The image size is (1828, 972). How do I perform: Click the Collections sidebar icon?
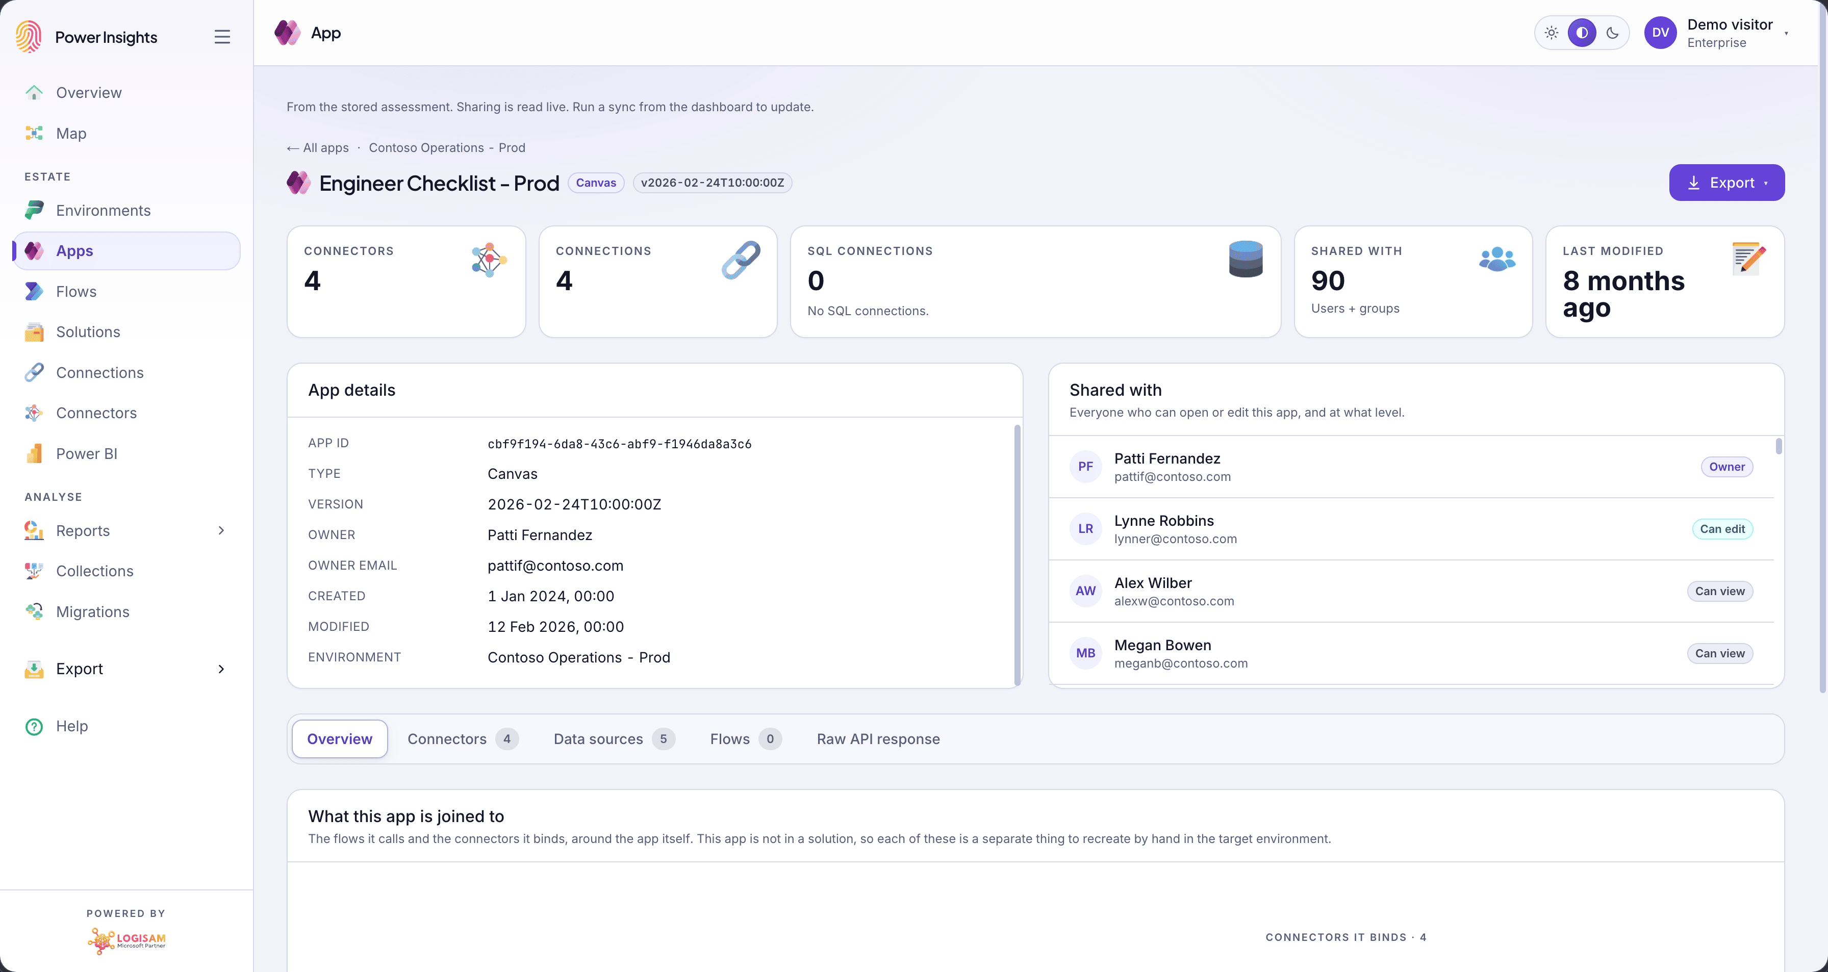(x=34, y=571)
